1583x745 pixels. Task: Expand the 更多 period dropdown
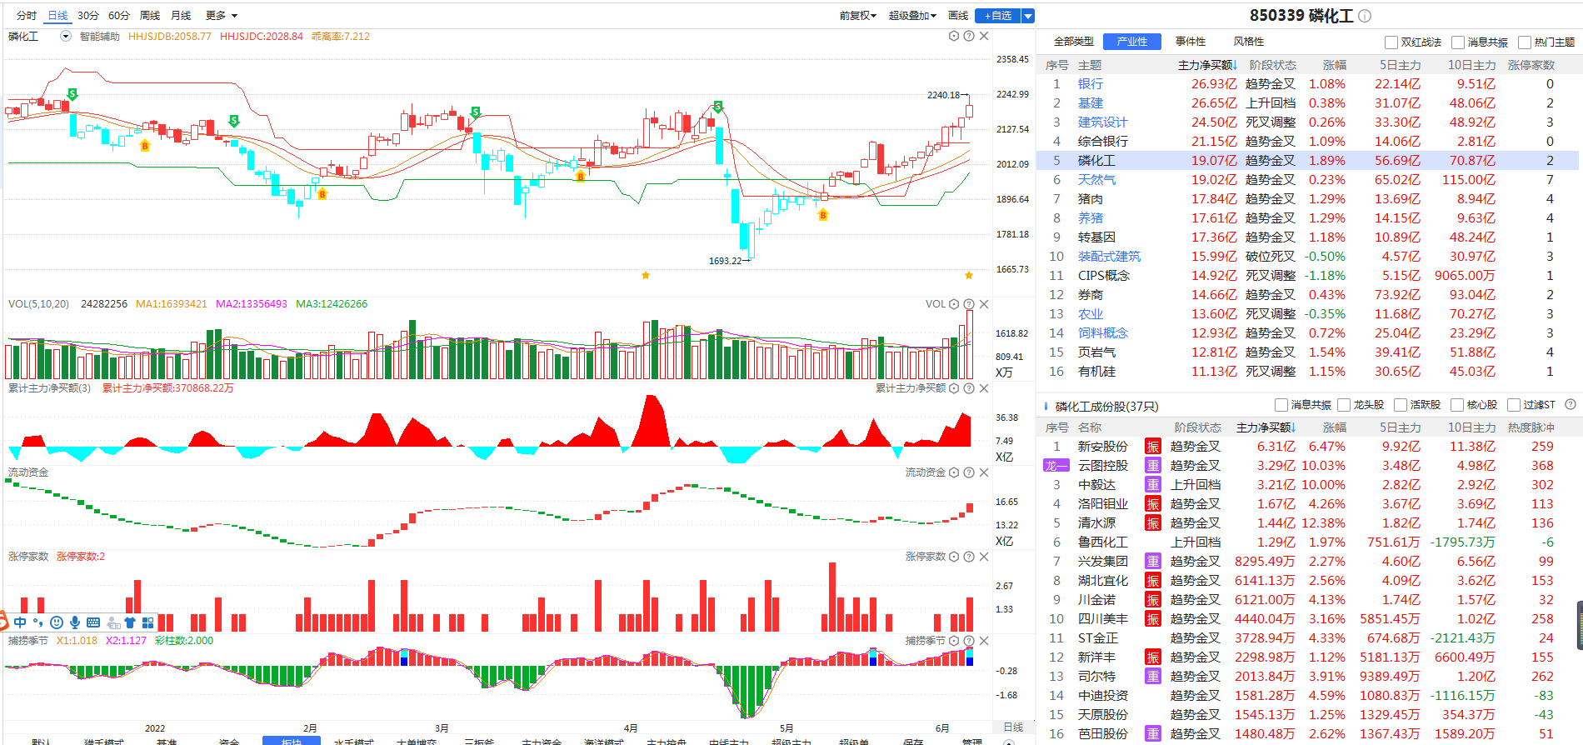(222, 16)
